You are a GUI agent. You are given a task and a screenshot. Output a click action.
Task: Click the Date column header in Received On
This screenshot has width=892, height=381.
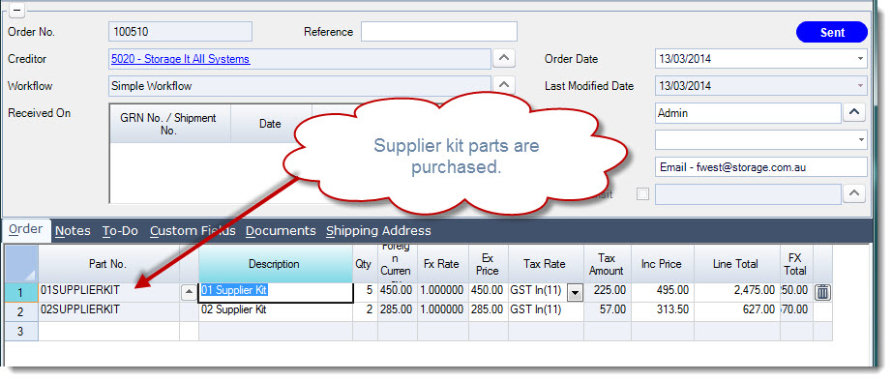(270, 124)
